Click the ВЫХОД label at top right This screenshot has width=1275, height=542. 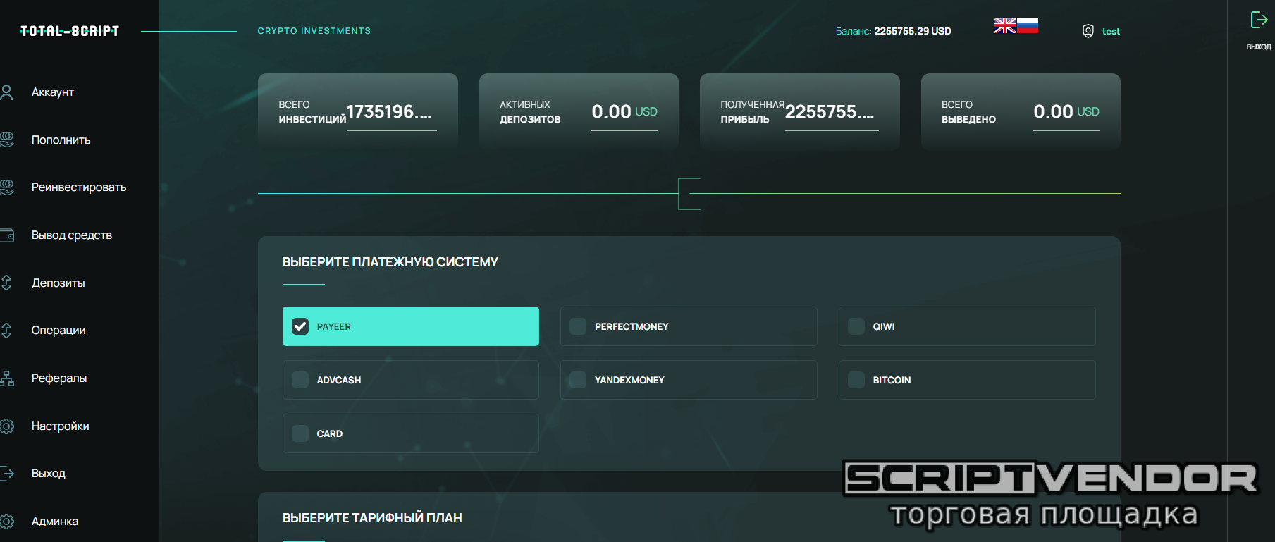tap(1259, 47)
